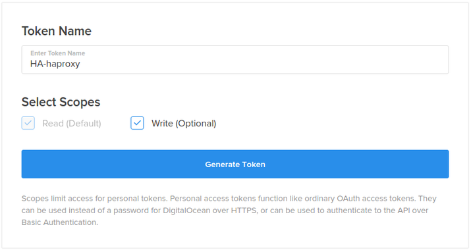Screen dimensions: 471x250
Task: Click the Basic Authentication text
Action: 60,222
